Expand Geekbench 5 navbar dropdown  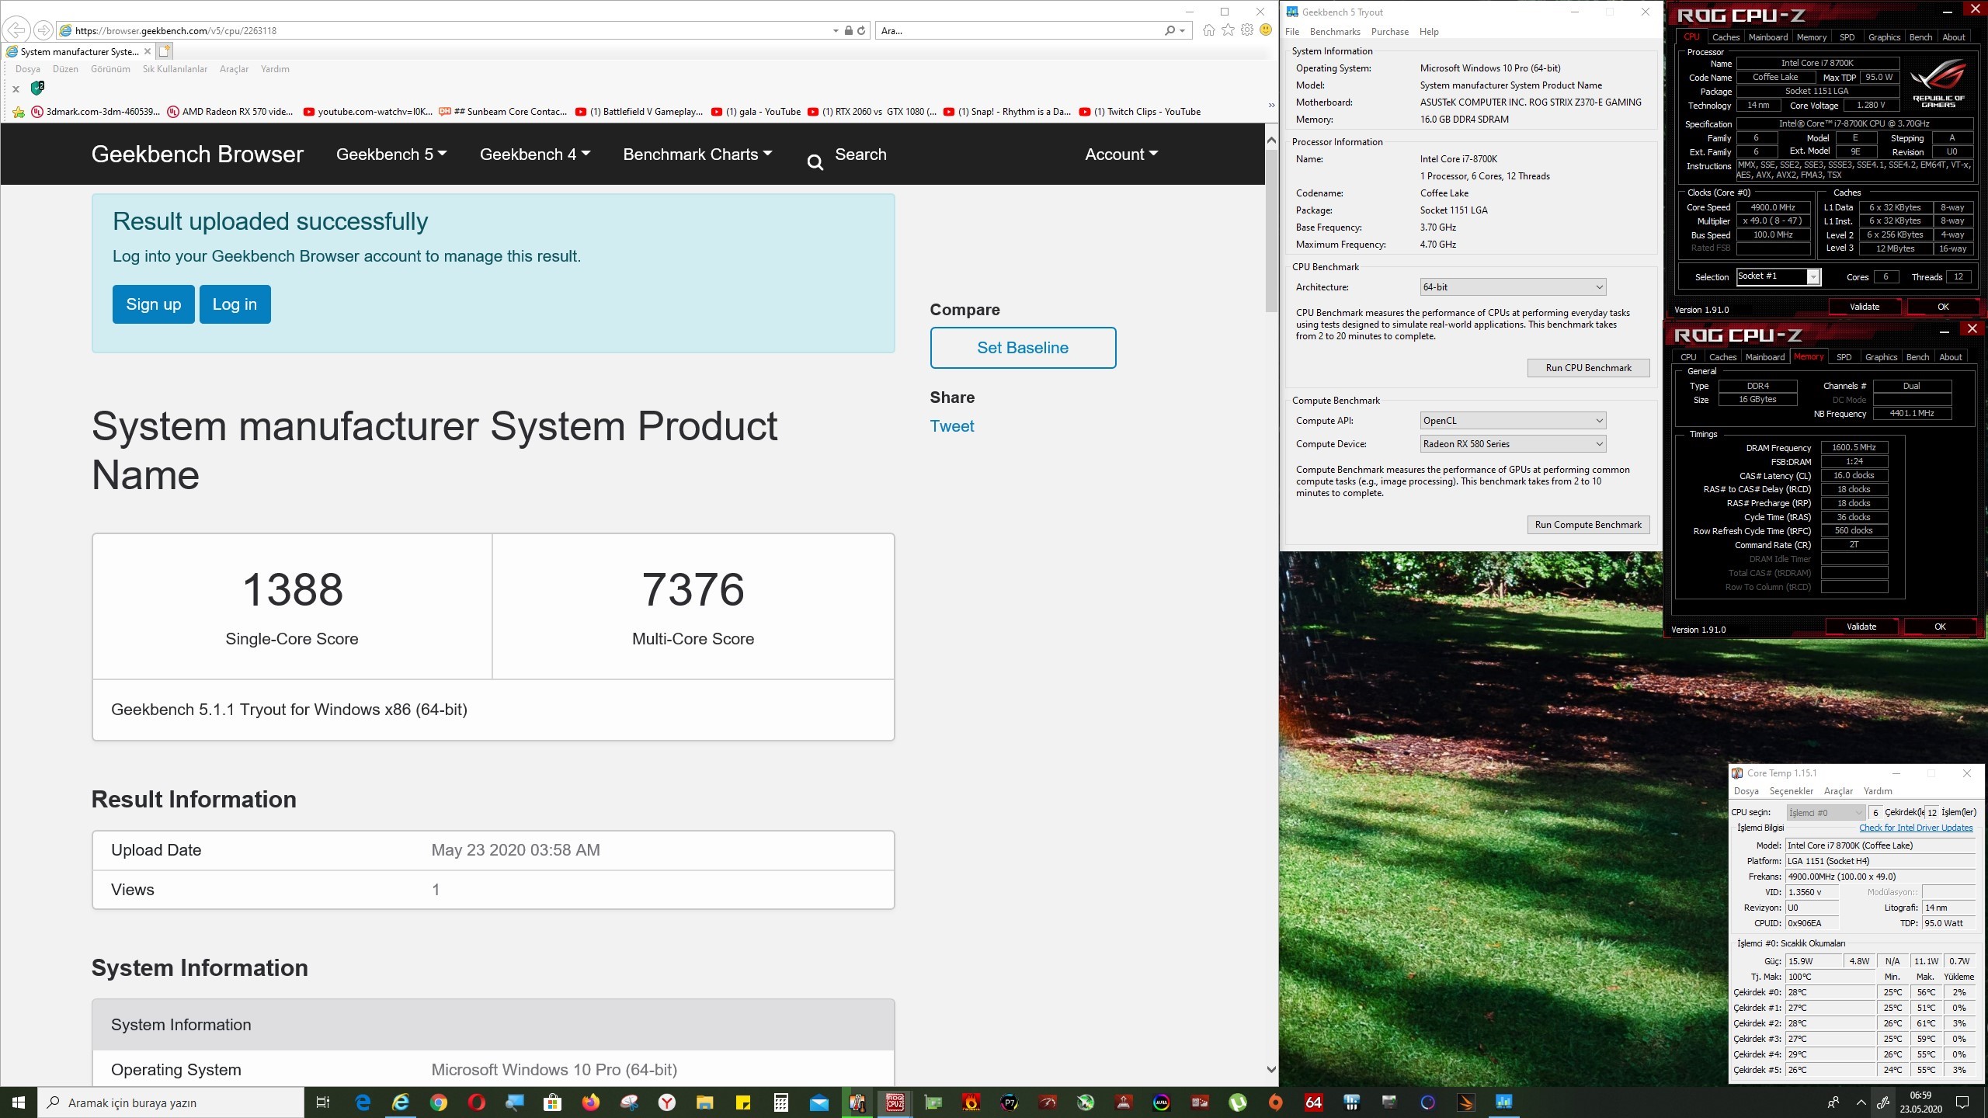click(391, 155)
